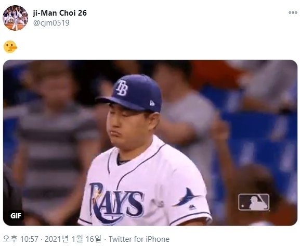Click the GIF badge on the media

pyautogui.click(x=16, y=216)
